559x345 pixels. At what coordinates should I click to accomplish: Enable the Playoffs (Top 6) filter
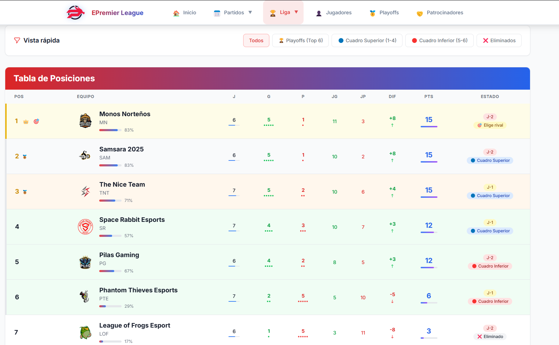point(300,40)
